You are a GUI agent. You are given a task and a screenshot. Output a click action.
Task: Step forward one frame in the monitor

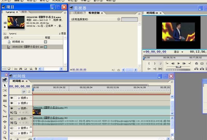(x=184, y=64)
